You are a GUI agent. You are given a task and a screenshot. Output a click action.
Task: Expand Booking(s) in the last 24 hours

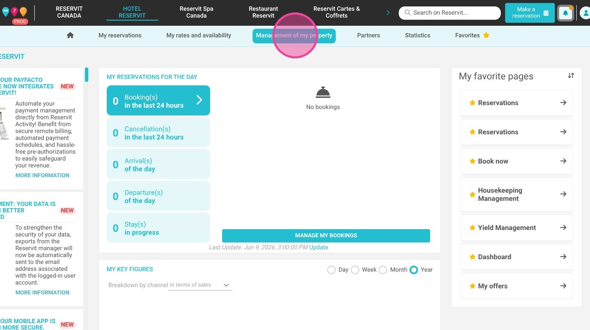click(158, 100)
